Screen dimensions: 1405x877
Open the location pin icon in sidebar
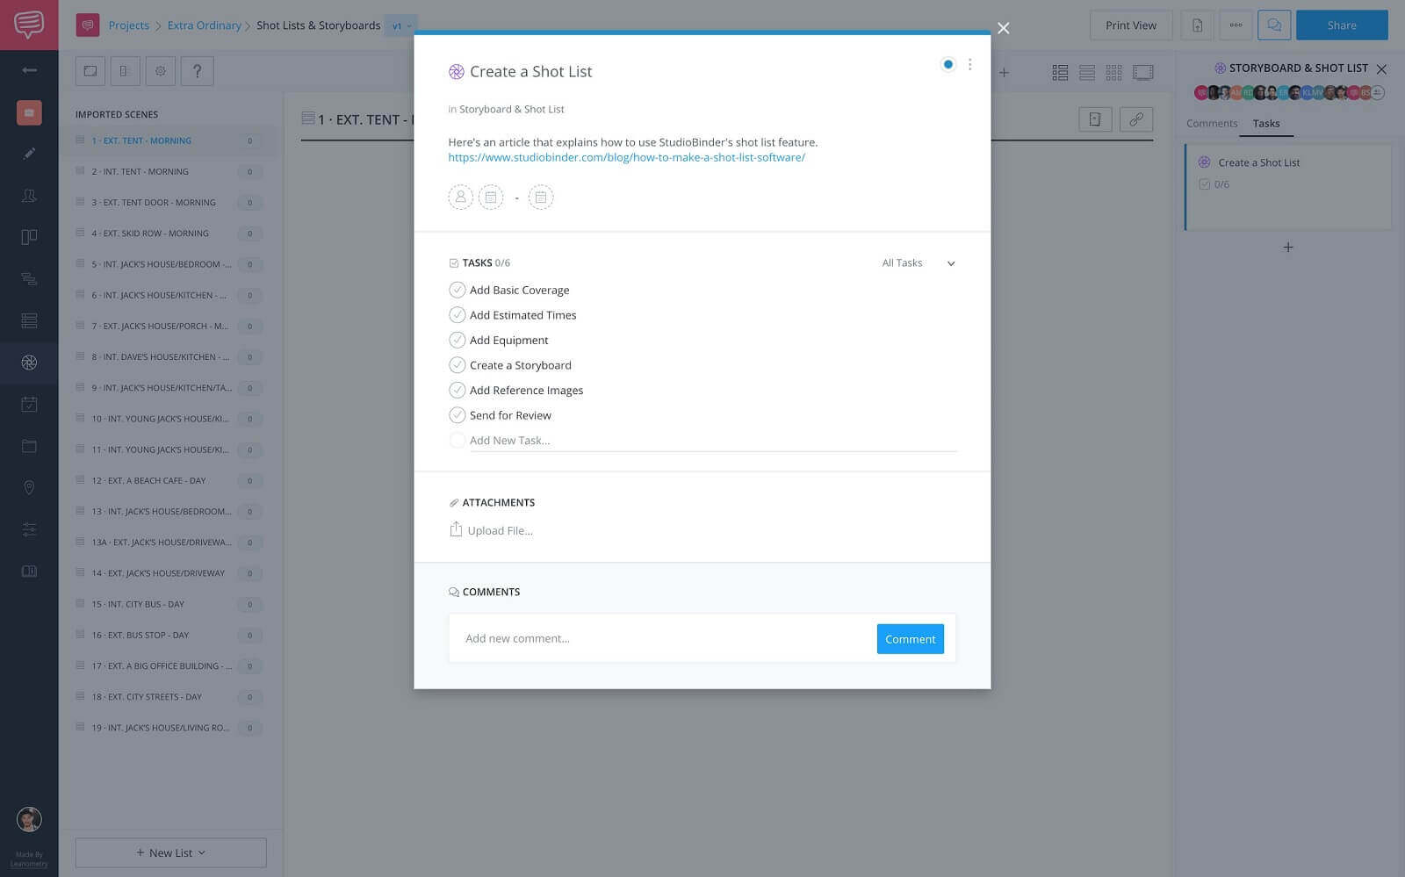pos(29,487)
